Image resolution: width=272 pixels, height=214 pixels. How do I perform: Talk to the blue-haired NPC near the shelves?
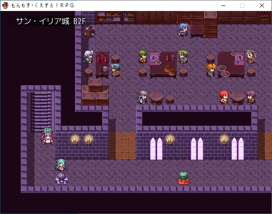(x=183, y=30)
